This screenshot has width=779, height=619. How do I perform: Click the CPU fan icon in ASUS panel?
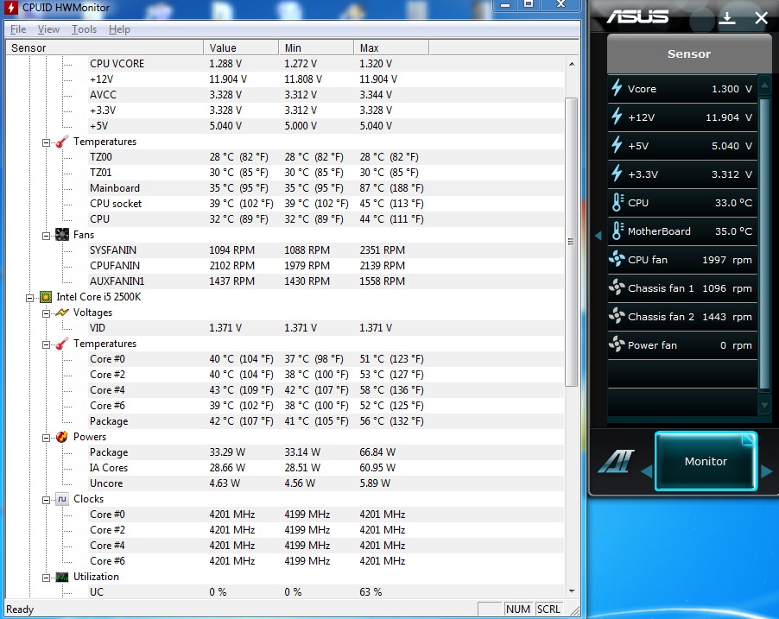pyautogui.click(x=617, y=260)
